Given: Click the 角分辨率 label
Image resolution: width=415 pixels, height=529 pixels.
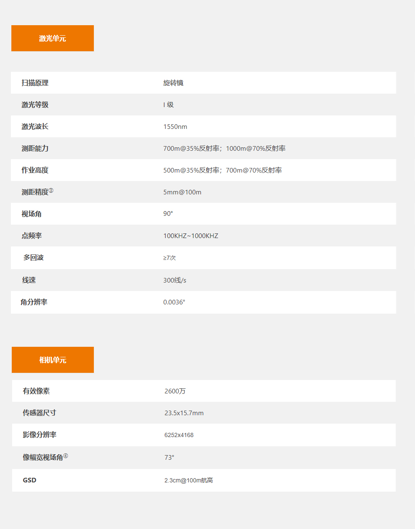Looking at the screenshot, I should click(34, 302).
